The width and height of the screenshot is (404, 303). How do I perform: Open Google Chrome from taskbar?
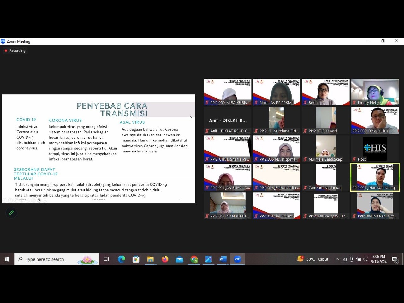pyautogui.click(x=194, y=259)
